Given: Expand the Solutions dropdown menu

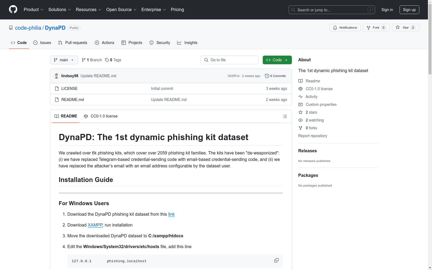Looking at the screenshot, I should (x=60, y=9).
